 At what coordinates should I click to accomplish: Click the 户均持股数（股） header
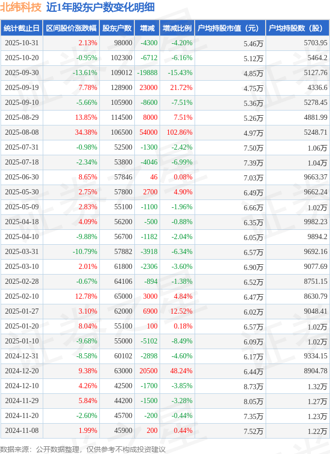(298, 28)
